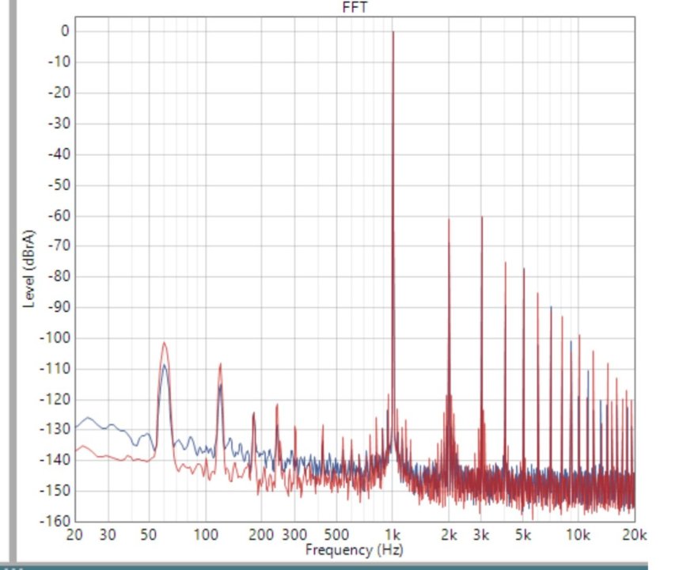679x570 pixels.
Task: Click the 10k frequency axis tick label
Action: [x=578, y=534]
